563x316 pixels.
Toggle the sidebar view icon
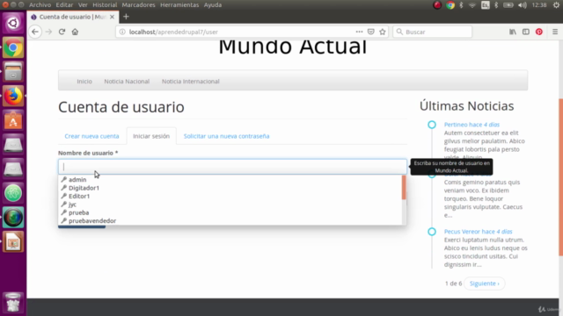point(526,32)
